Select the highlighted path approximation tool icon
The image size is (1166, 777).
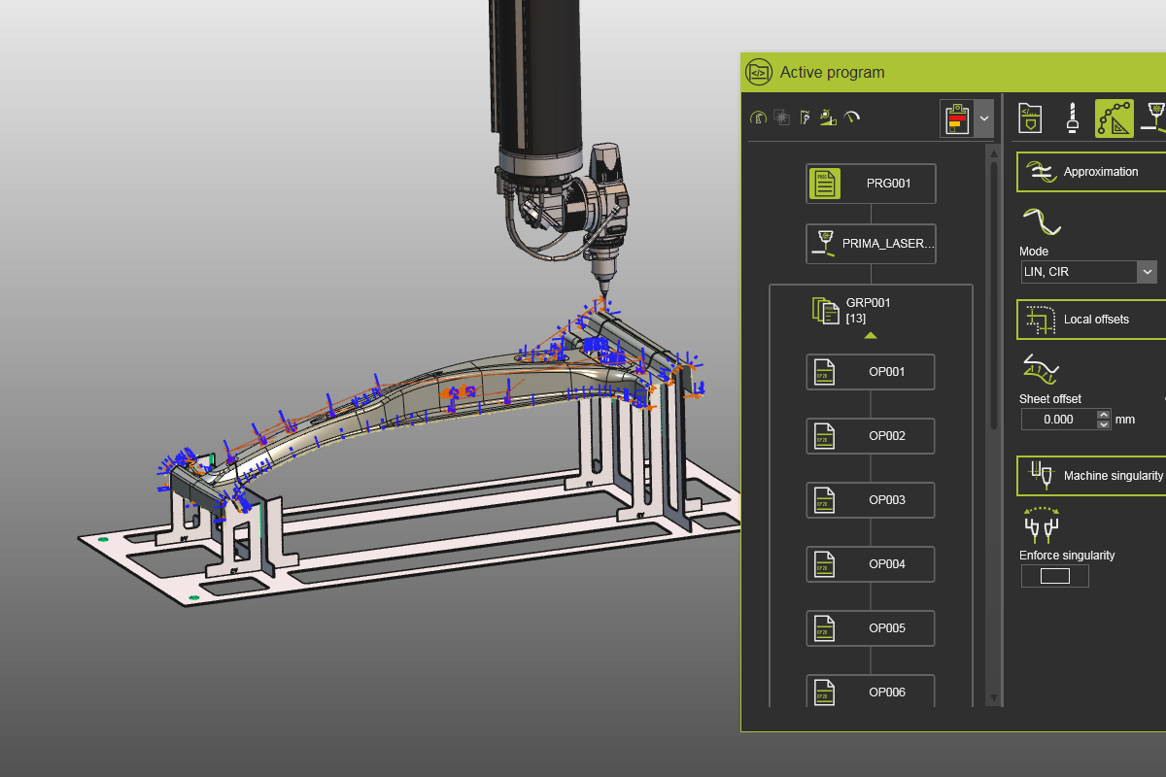point(1114,117)
